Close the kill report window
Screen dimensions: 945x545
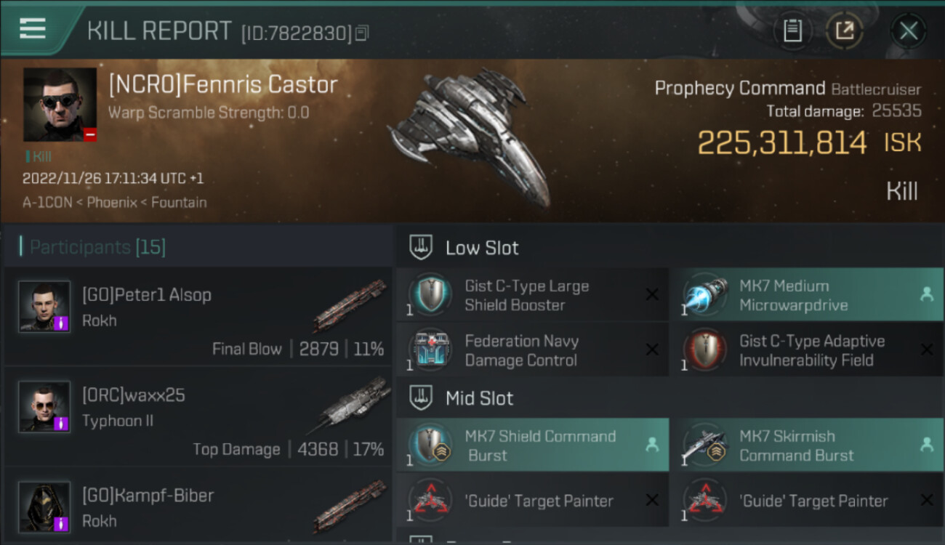click(908, 31)
